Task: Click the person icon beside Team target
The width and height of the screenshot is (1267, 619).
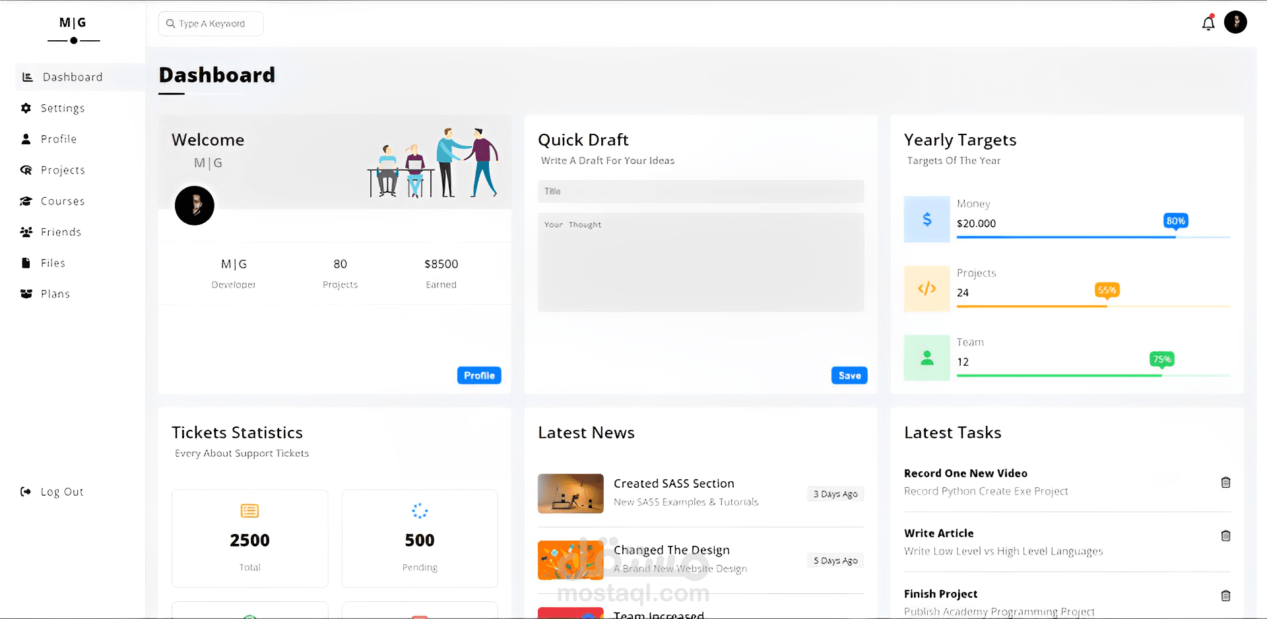Action: (x=926, y=357)
